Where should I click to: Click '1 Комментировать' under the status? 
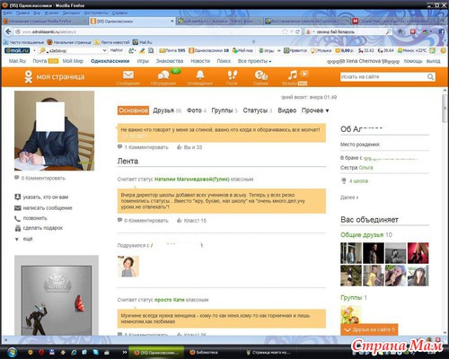click(x=143, y=147)
